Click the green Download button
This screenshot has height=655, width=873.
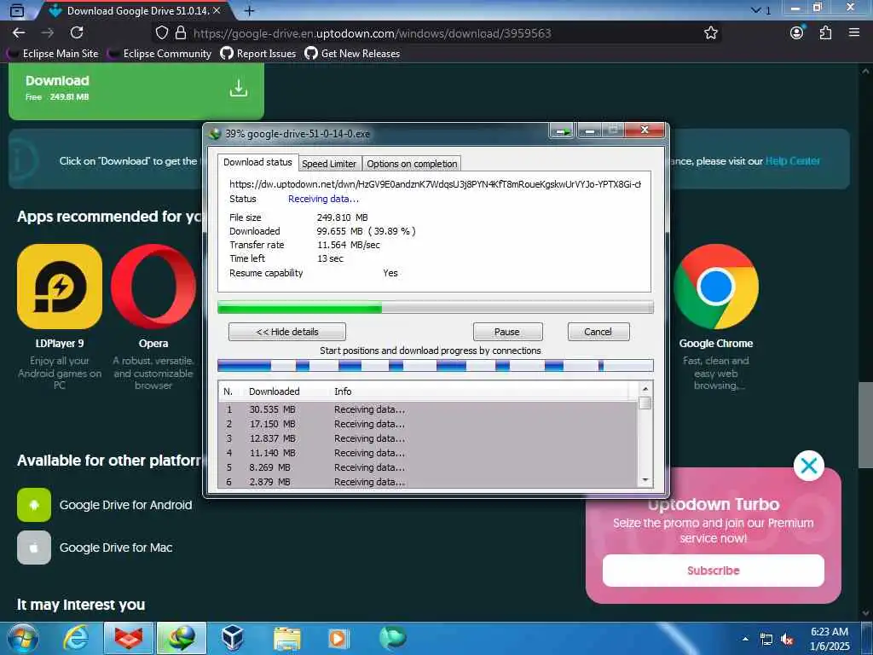[136, 90]
